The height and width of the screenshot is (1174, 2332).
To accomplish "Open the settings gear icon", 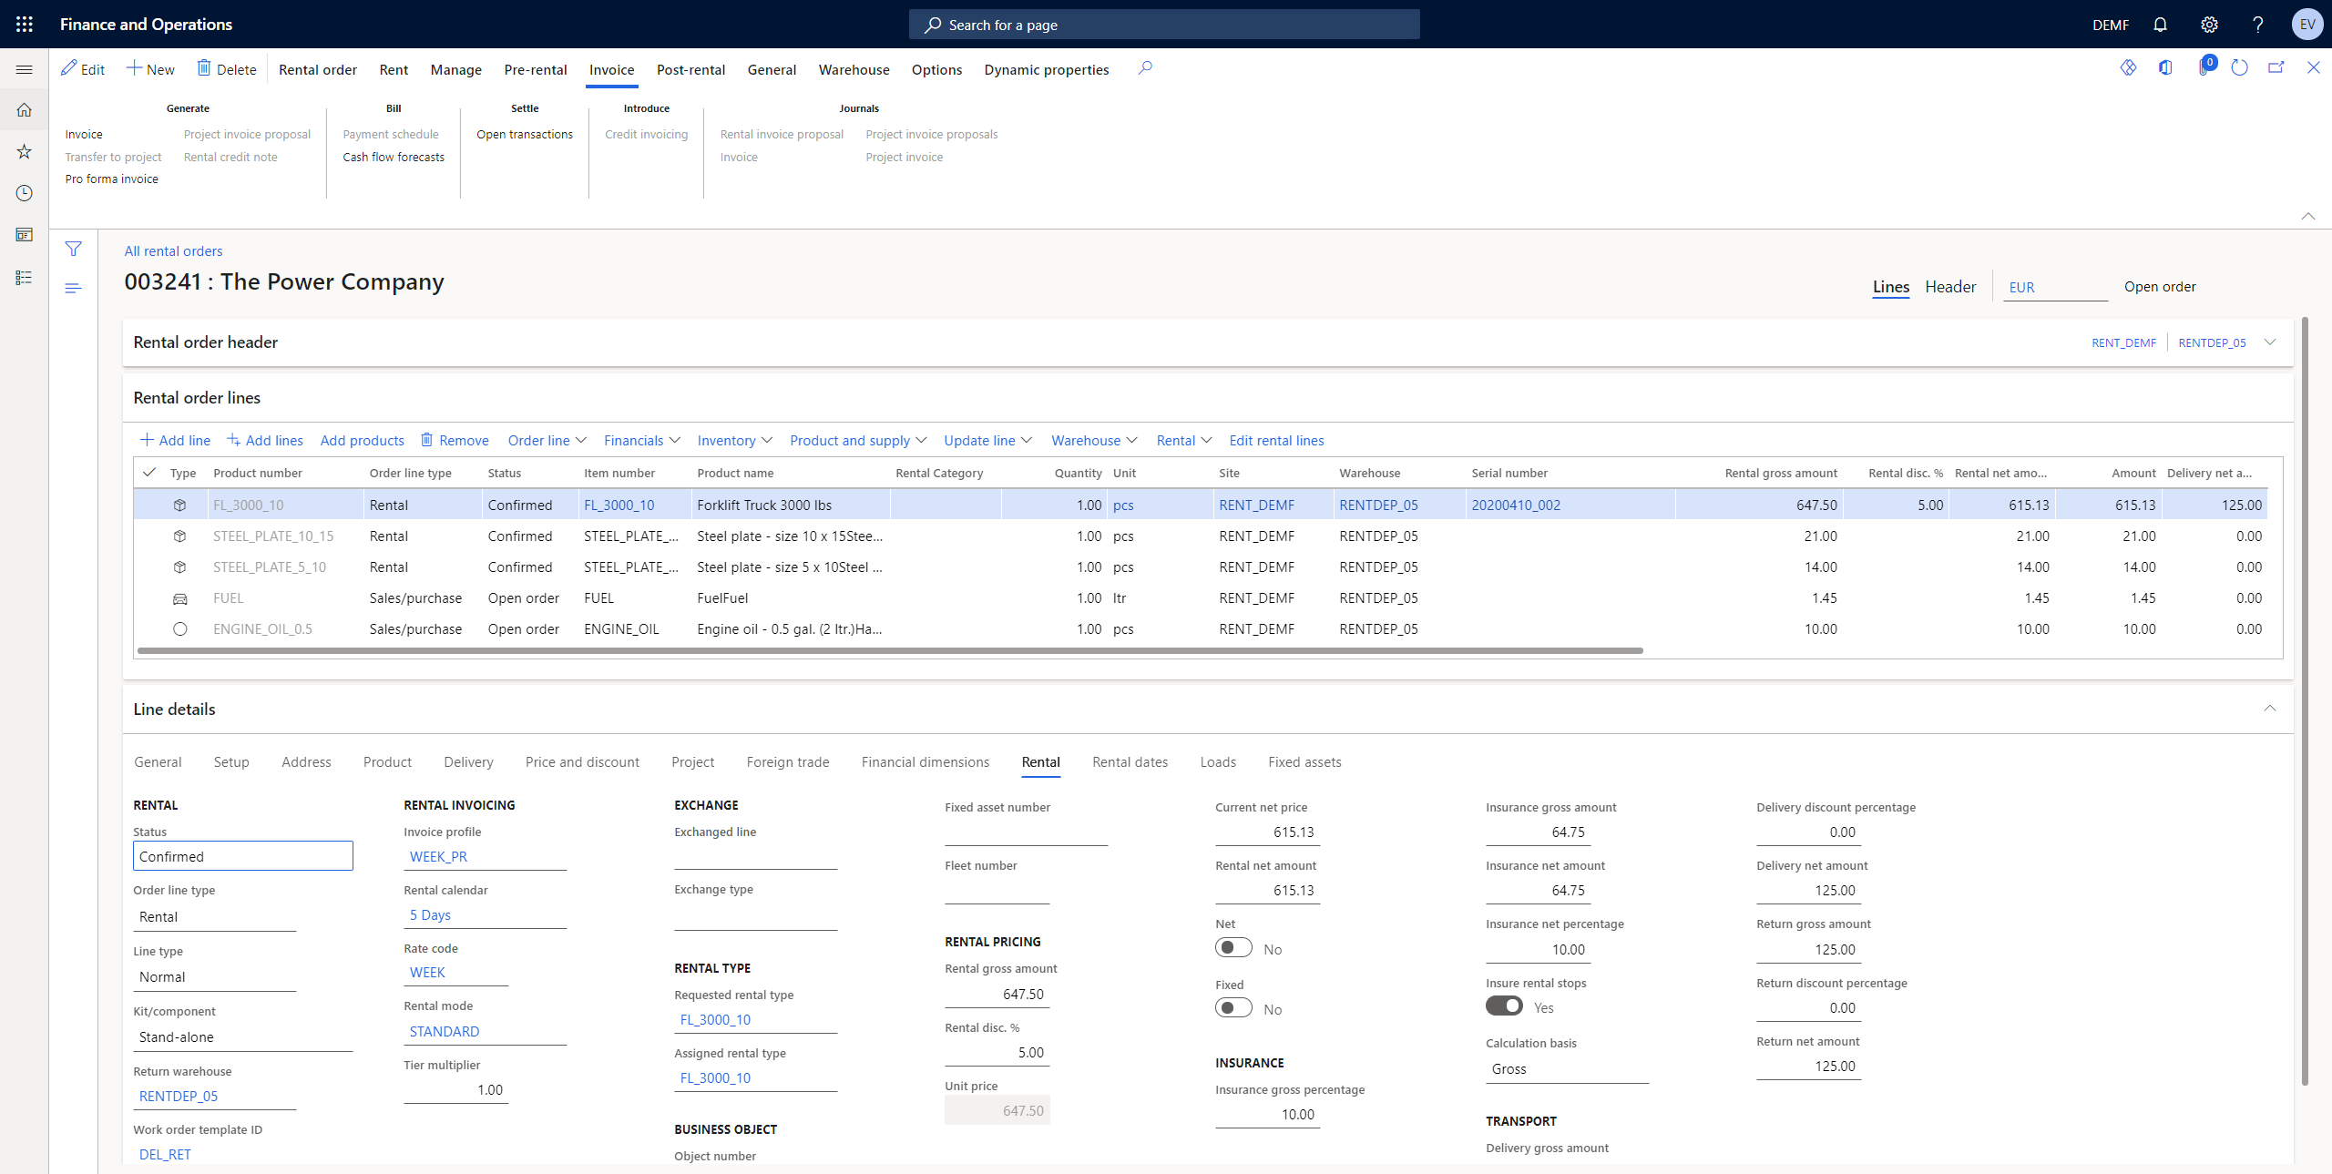I will [x=2209, y=25].
